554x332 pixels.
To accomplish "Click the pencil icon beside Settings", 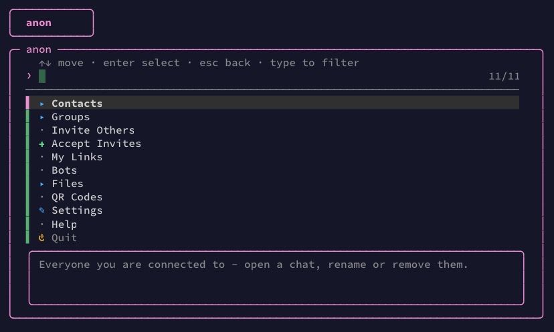I will click(41, 210).
